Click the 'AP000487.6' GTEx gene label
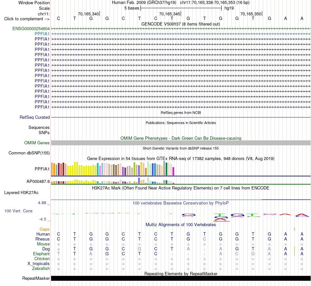Image resolution: width=311 pixels, height=286 pixels. (38, 182)
